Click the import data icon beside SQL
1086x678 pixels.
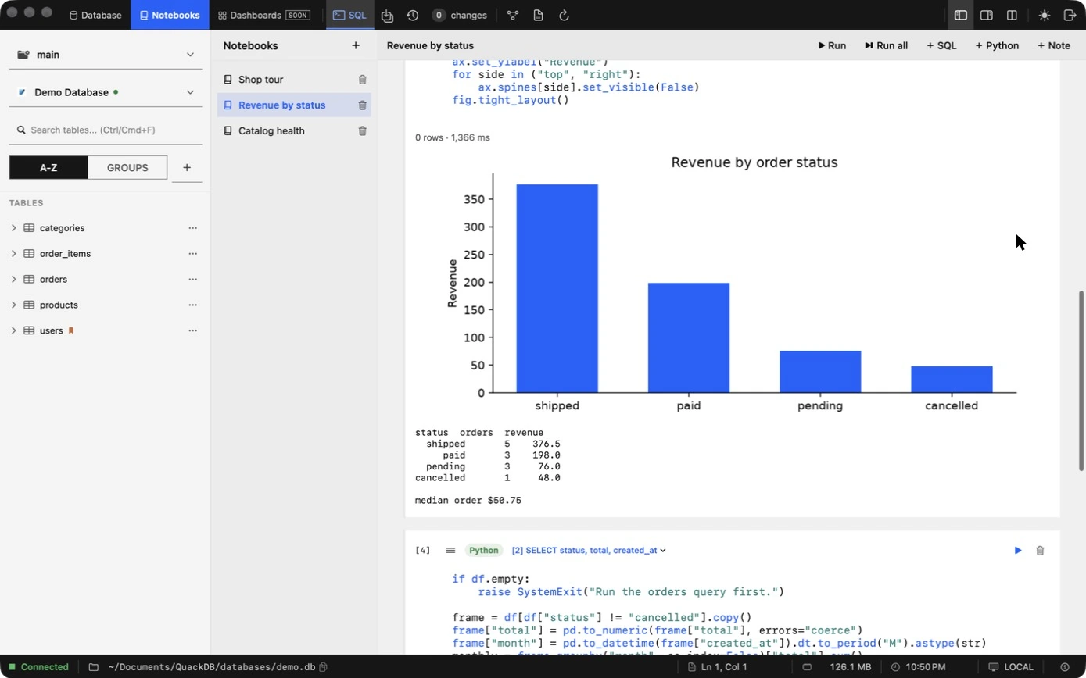coord(387,15)
